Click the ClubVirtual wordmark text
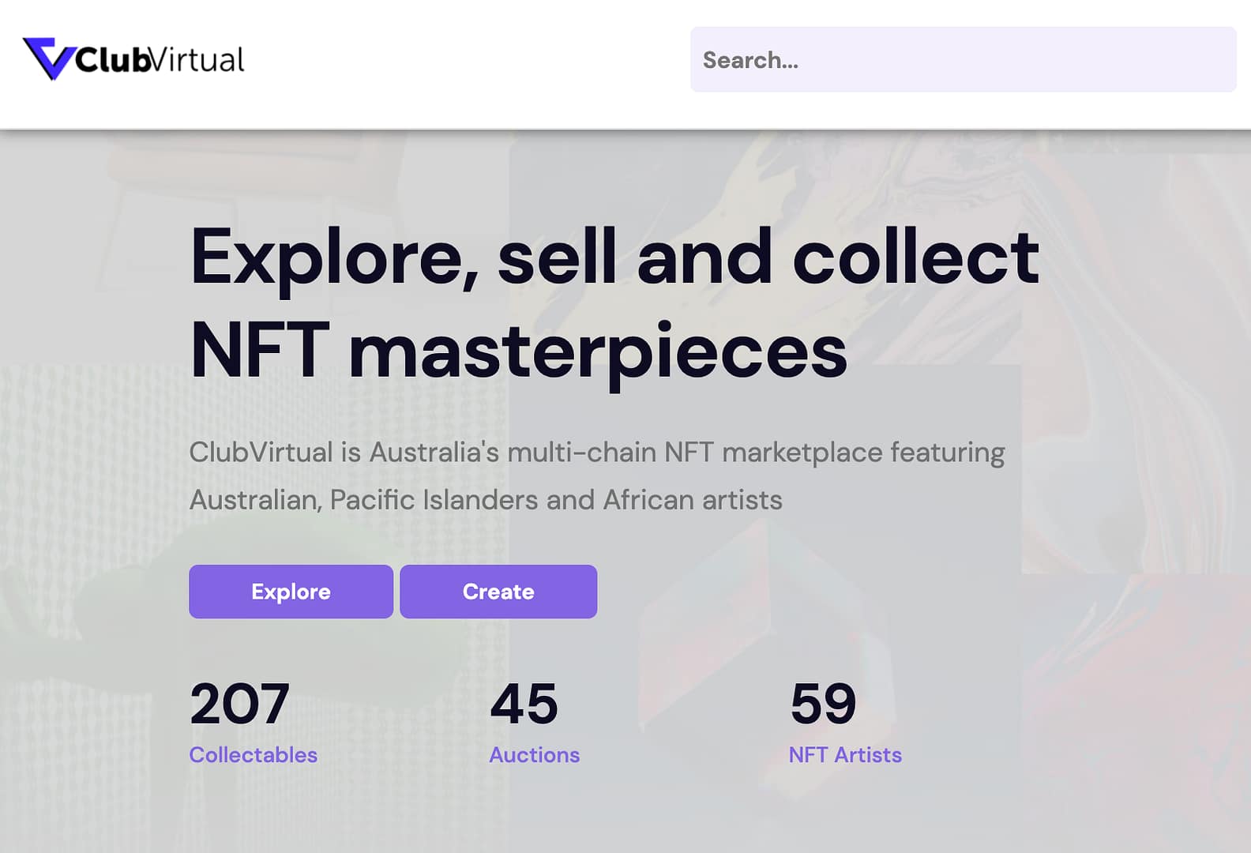 160,60
